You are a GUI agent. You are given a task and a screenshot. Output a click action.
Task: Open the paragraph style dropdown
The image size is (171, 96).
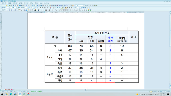[9, 8]
